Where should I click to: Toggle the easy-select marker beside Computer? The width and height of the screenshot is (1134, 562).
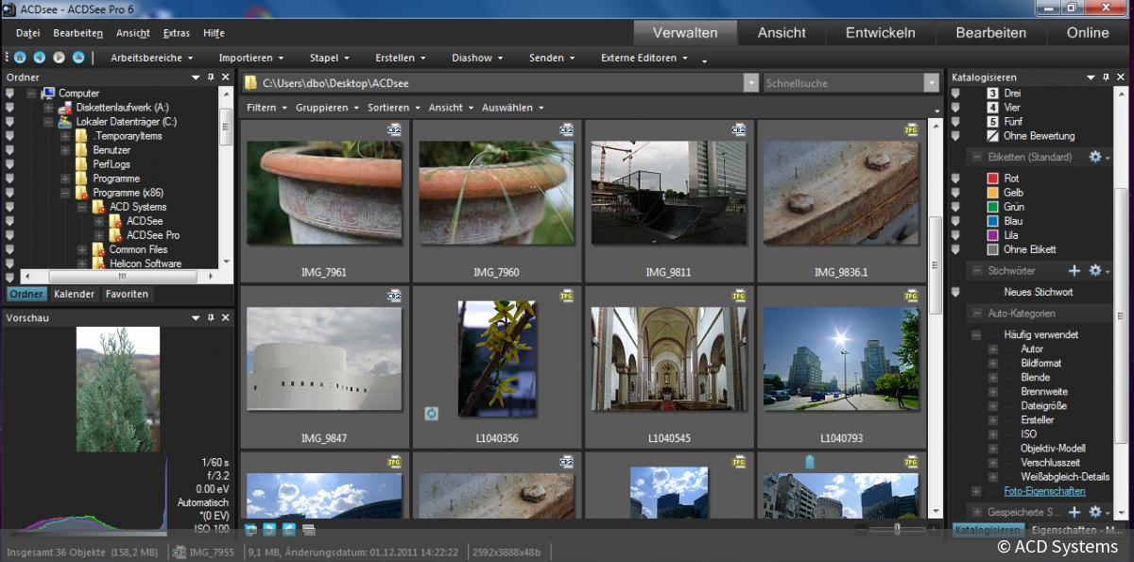point(10,94)
